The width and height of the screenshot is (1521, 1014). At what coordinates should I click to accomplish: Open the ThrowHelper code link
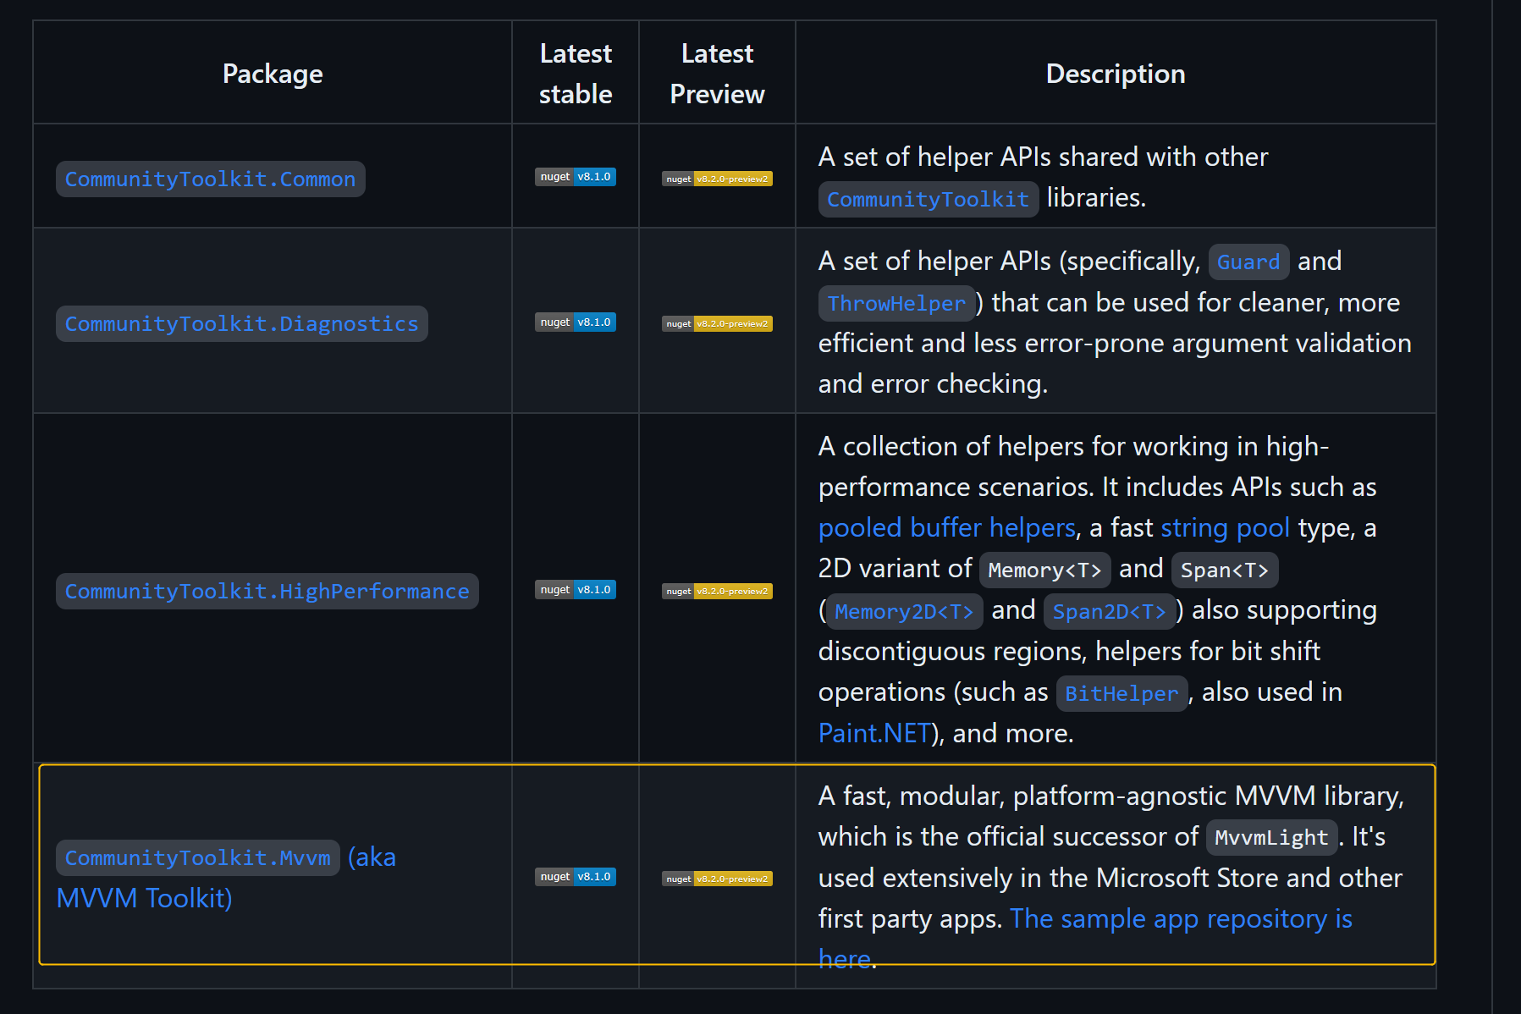point(896,303)
